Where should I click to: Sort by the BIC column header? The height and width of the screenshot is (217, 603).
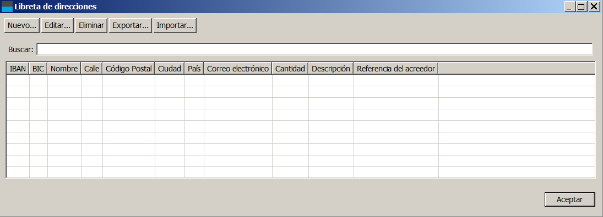point(39,69)
